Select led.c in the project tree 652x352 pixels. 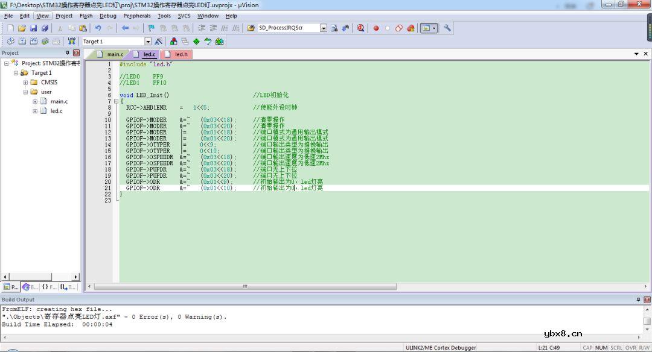(56, 111)
